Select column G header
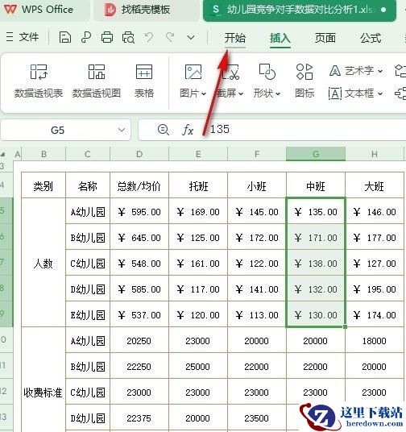This screenshot has width=406, height=432. coord(316,154)
